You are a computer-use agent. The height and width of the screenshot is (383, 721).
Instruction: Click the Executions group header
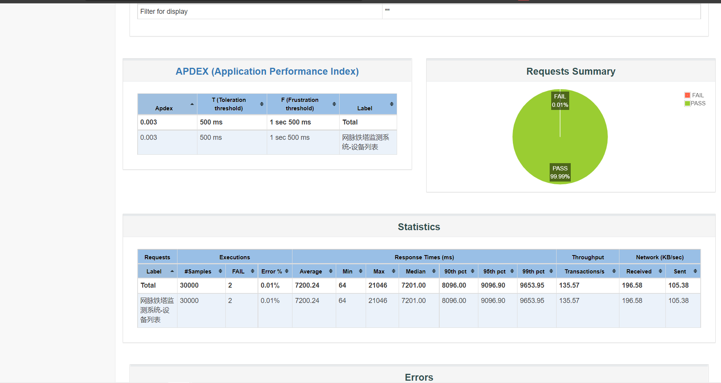[235, 257]
